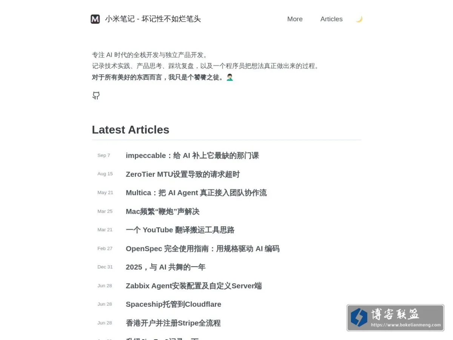Click the Dec 31 date label

105,267
